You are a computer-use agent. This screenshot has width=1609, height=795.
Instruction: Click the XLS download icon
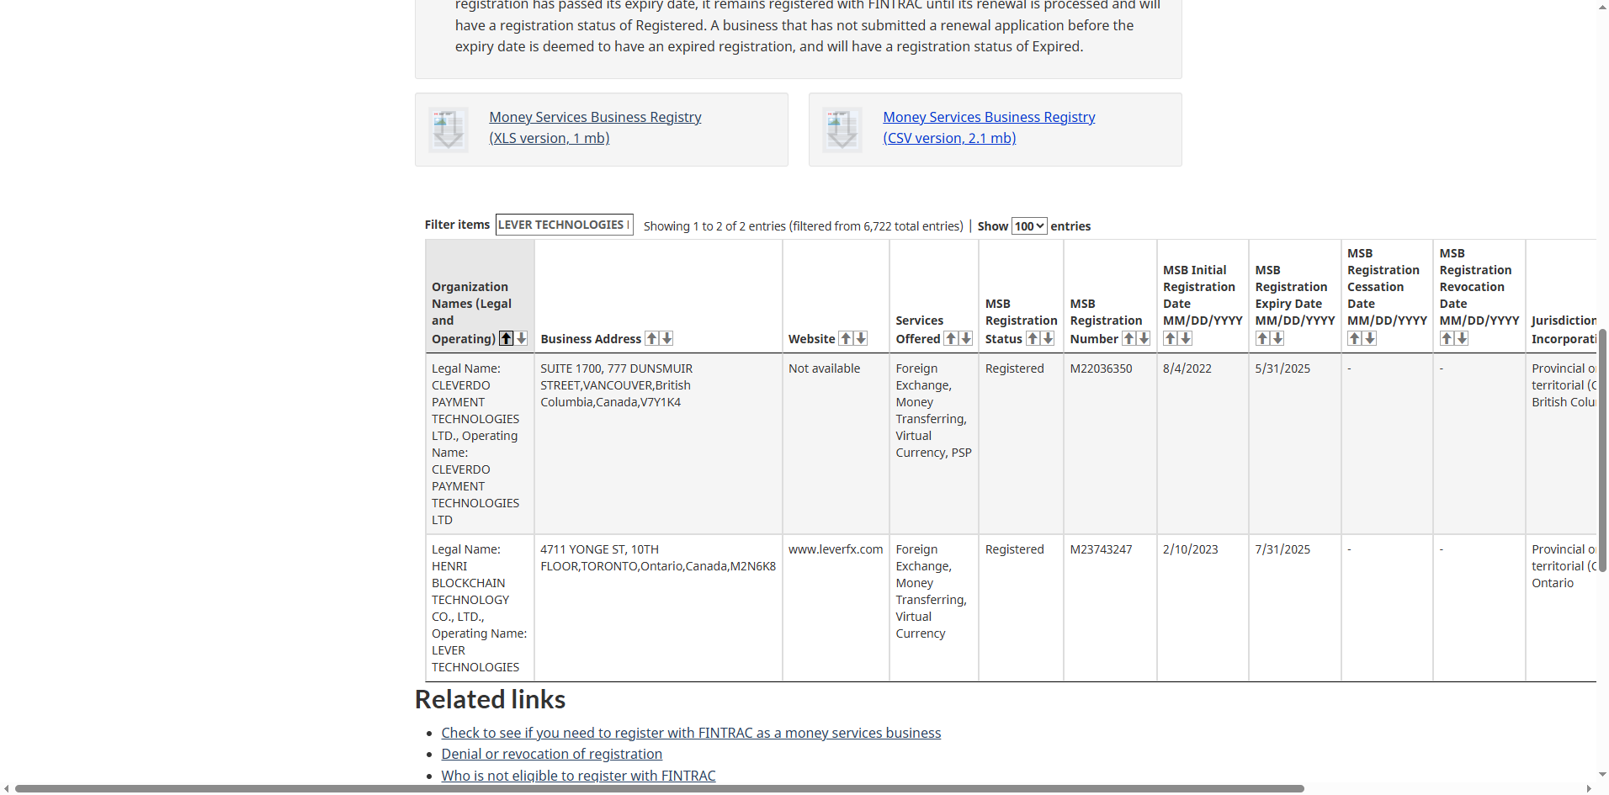tap(449, 130)
